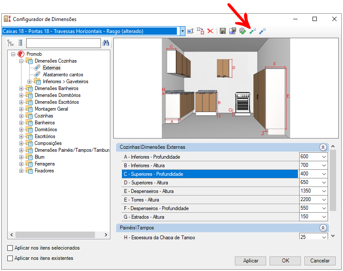Click the save-as configuration icon
The width and height of the screenshot is (343, 271).
coord(233,31)
